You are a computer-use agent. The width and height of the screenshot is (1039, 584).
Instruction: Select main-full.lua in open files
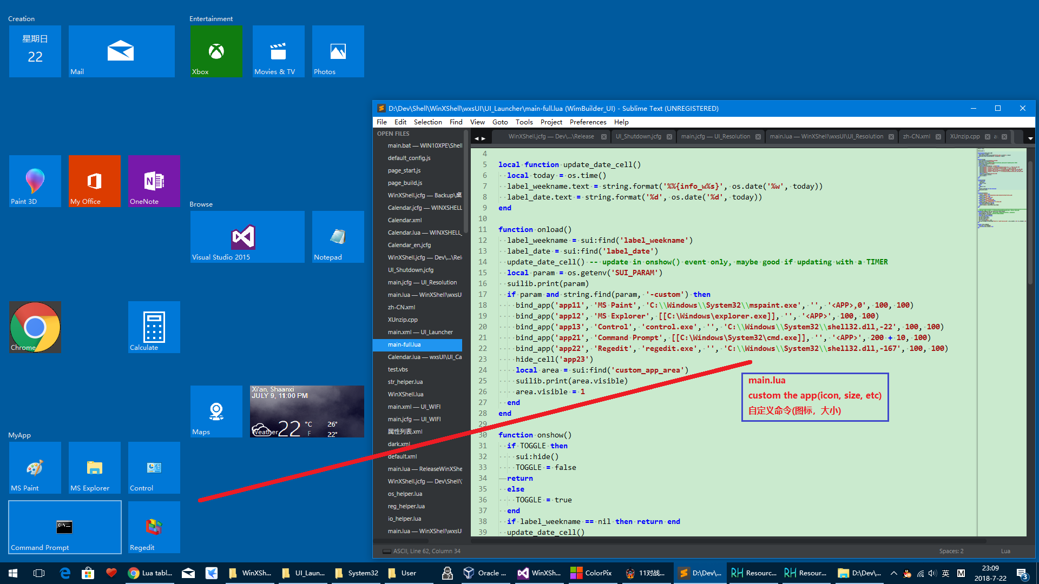pyautogui.click(x=417, y=344)
